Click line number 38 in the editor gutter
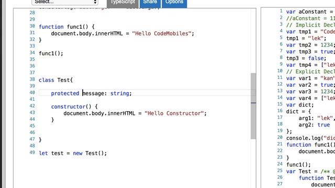The width and height of the screenshot is (335, 188). click(x=32, y=79)
